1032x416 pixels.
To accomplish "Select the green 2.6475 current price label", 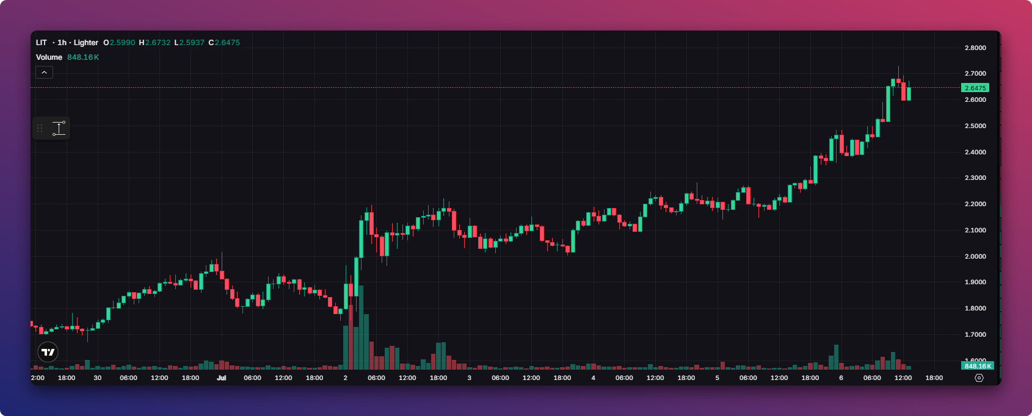I will tap(975, 88).
